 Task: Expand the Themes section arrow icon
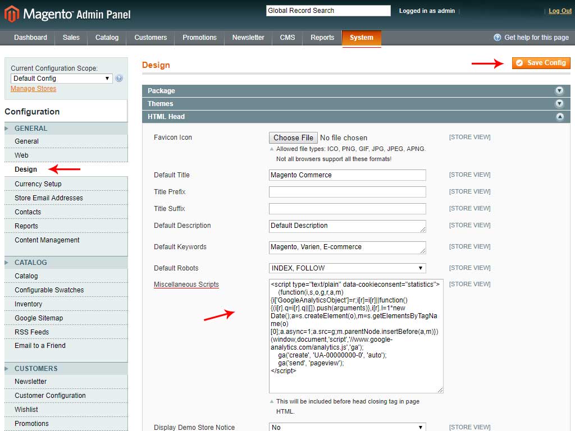click(559, 103)
